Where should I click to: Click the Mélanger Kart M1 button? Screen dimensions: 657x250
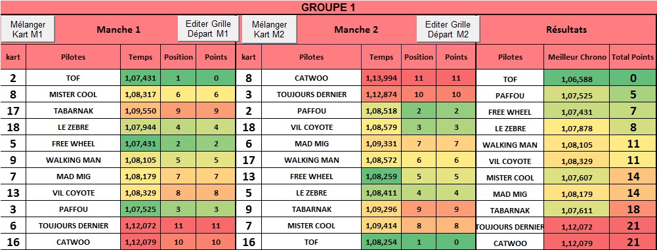28,29
